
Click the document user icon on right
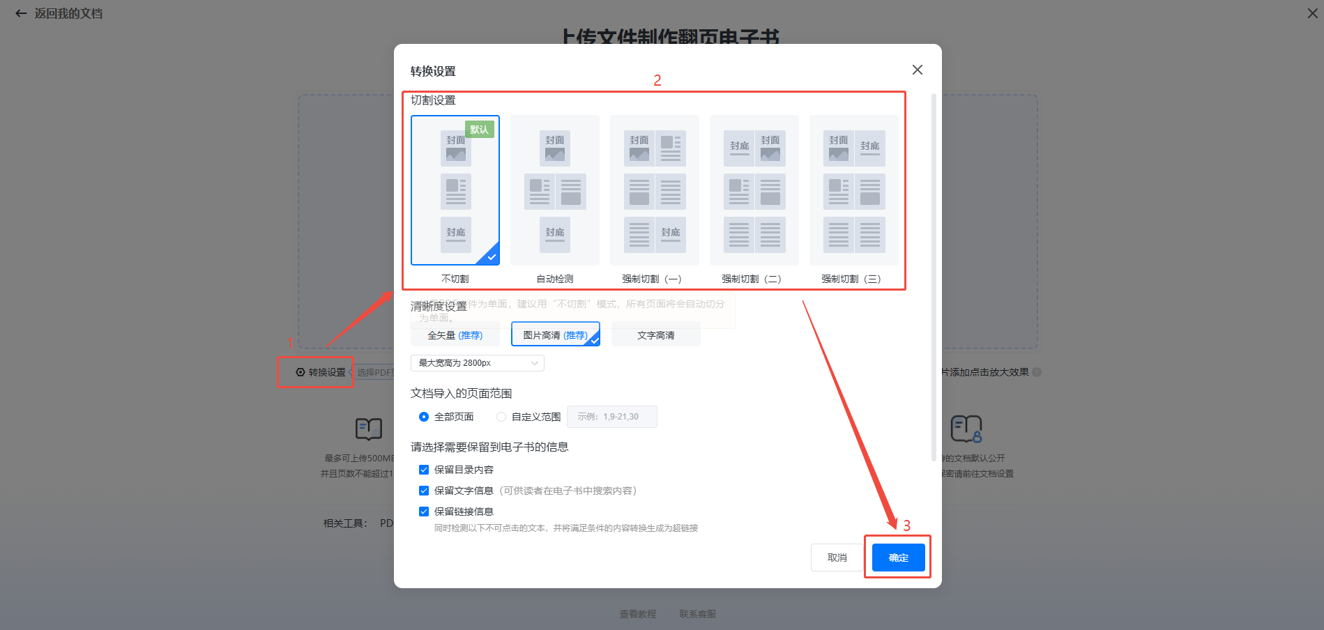(966, 429)
